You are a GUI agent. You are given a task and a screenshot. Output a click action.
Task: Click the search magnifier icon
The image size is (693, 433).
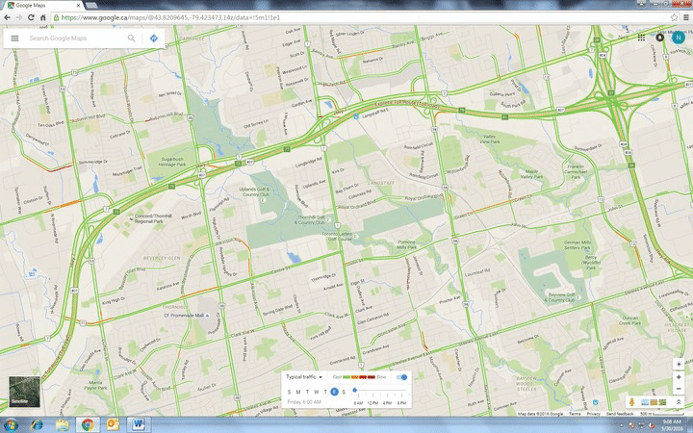132,38
